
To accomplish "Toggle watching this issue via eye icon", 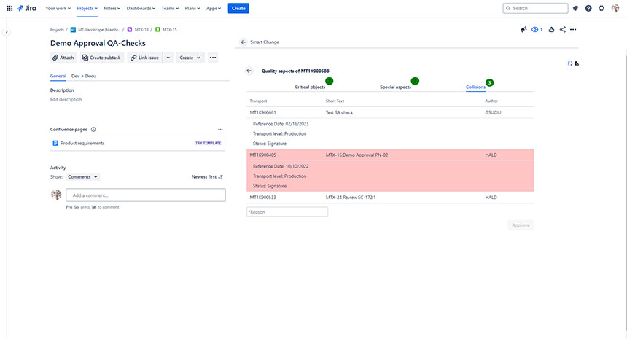I will (537, 30).
